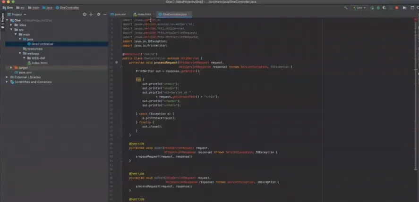Collapse the One project root node
Image resolution: width=419 pixels, height=202 pixels.
(7, 20)
